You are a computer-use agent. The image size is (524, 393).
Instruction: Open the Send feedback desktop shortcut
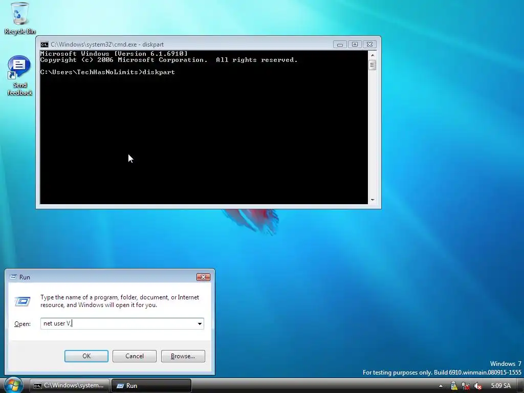coord(19,76)
